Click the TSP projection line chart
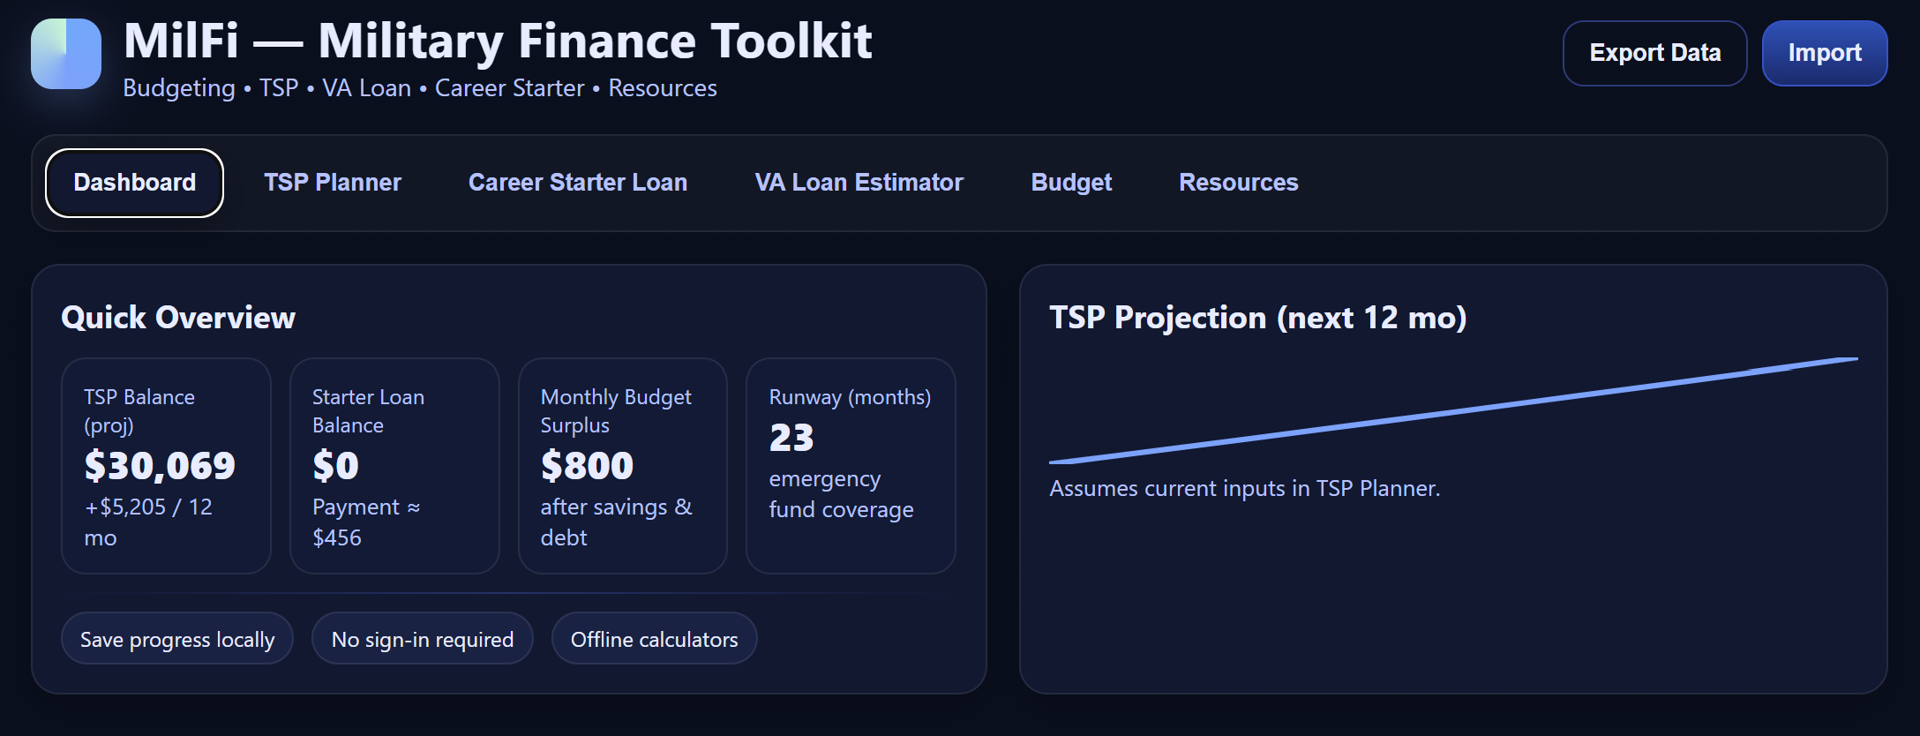The height and width of the screenshot is (736, 1920). pos(1453,410)
